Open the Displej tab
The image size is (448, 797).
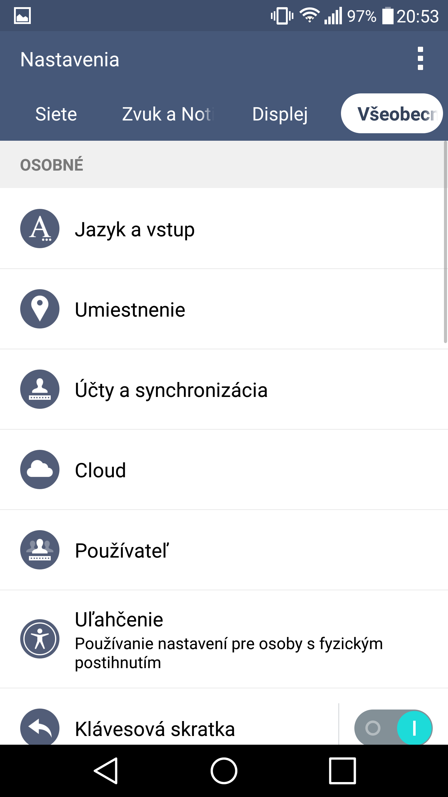pos(280,114)
